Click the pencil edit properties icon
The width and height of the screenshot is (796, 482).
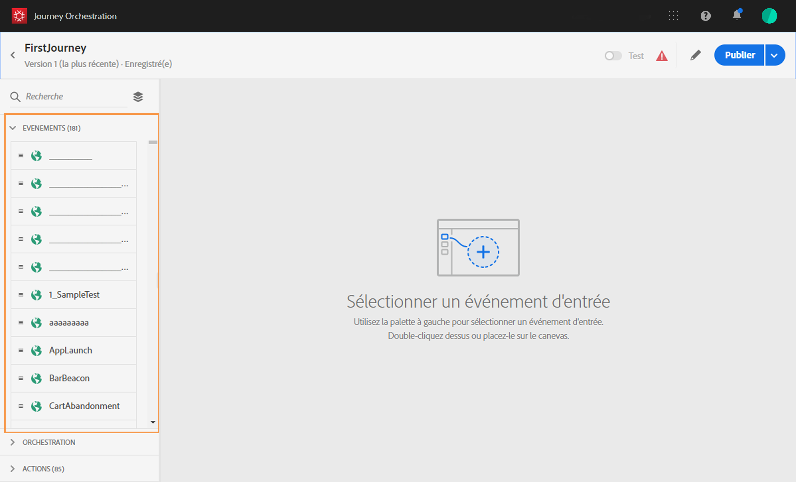[x=695, y=55]
